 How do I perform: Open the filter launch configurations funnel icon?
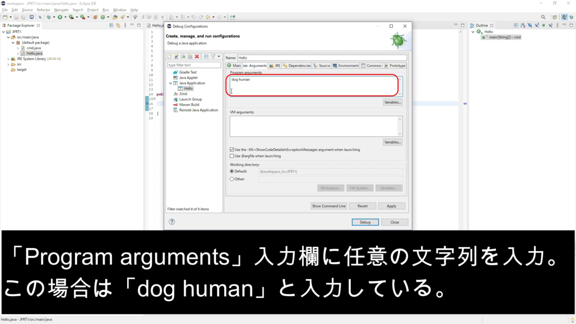[x=213, y=57]
